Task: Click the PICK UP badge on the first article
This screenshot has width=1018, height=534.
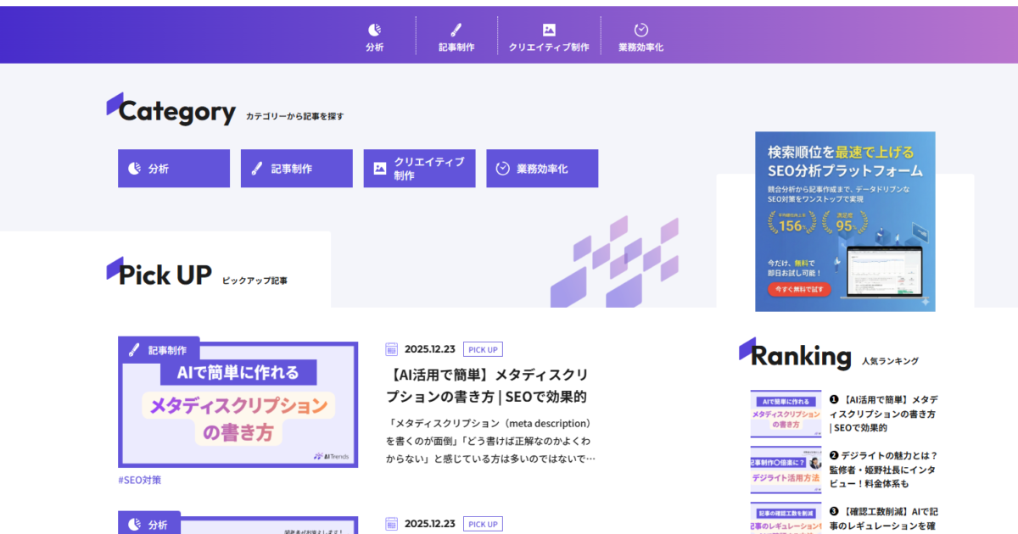Action: 483,348
